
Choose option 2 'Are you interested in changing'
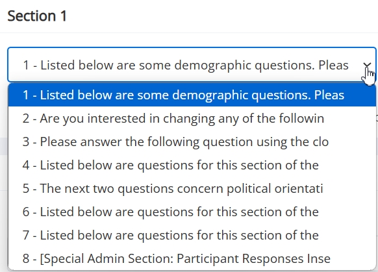pos(192,118)
